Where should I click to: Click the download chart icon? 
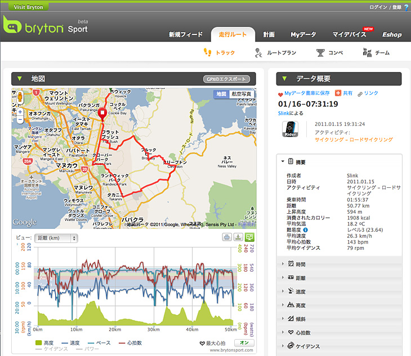click(238, 237)
